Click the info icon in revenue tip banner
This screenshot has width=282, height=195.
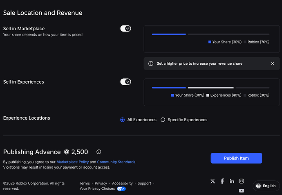tap(151, 63)
